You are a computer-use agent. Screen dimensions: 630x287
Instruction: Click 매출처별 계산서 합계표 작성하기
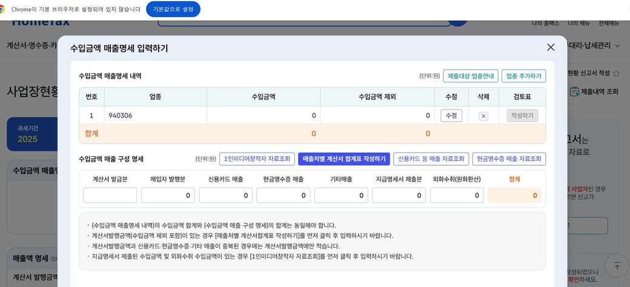[x=344, y=159]
